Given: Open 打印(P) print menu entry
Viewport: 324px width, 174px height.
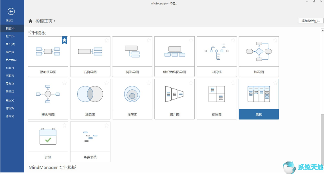Looking at the screenshot, I should [x=10, y=67].
